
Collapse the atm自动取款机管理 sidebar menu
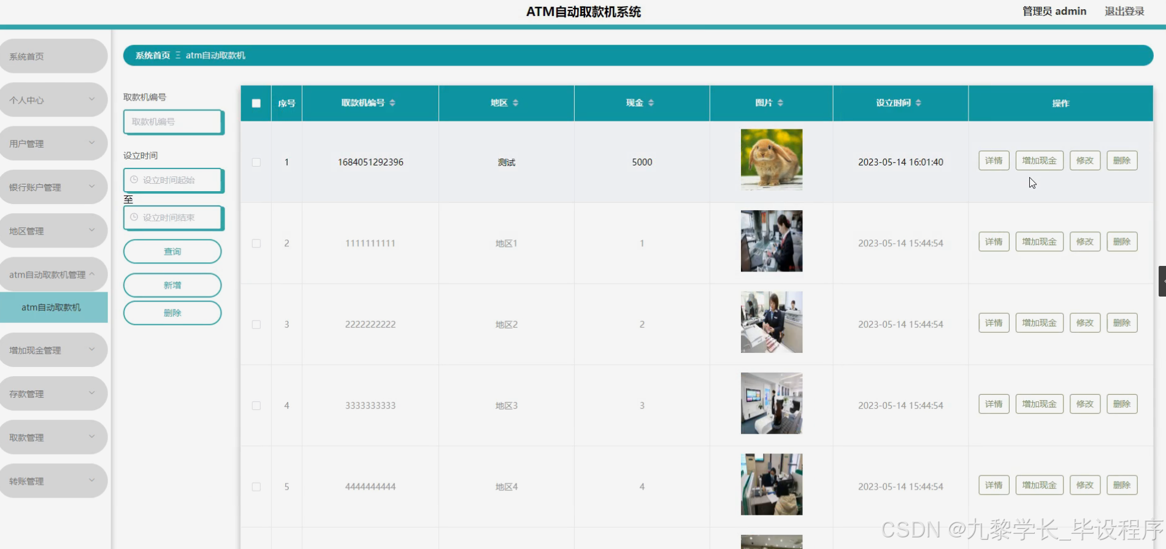click(x=53, y=274)
